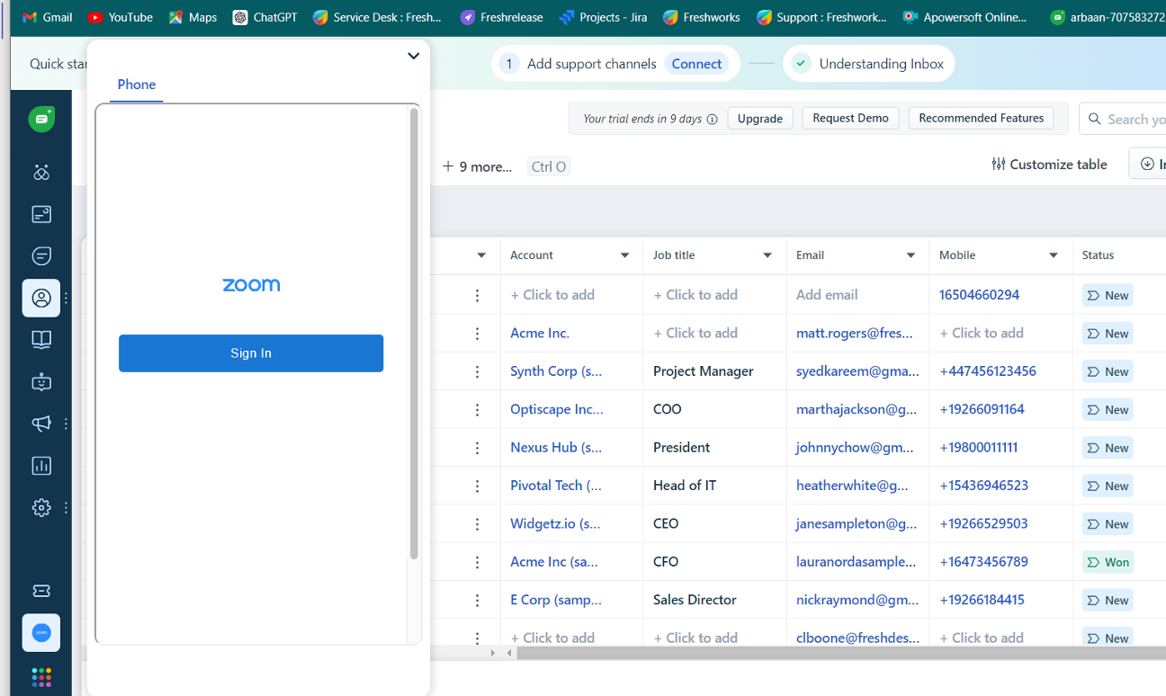1166x696 pixels.
Task: Open the bot builder sidebar icon
Action: click(41, 382)
